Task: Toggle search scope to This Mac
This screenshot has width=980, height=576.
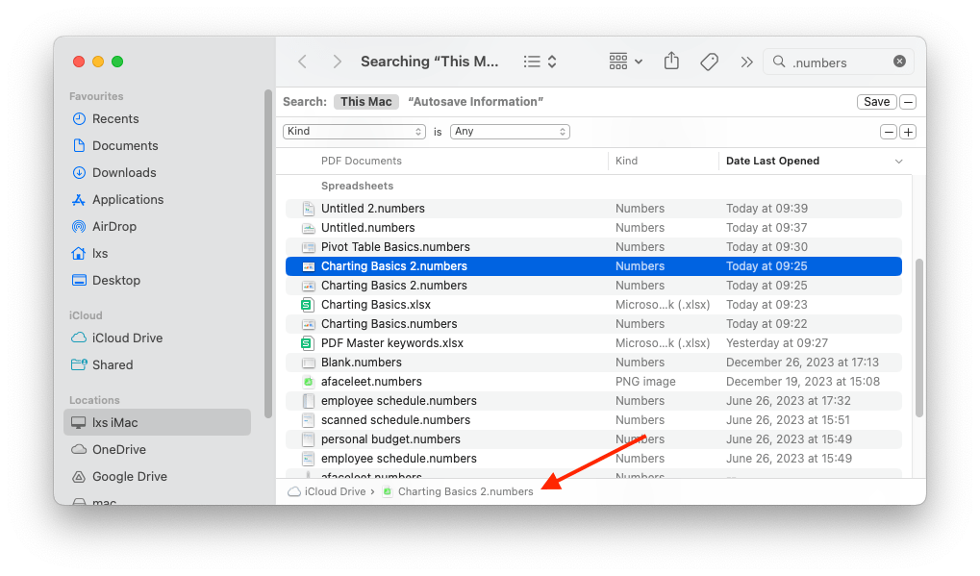Action: (x=365, y=102)
